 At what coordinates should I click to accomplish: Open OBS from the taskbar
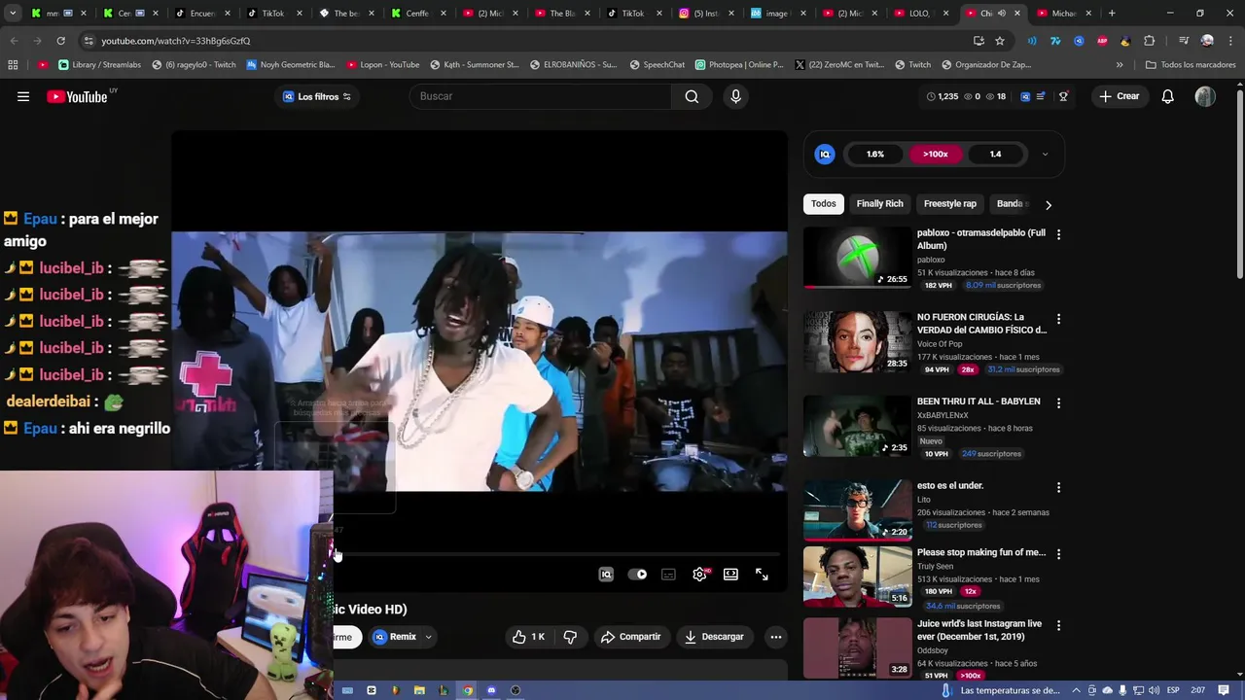[516, 690]
